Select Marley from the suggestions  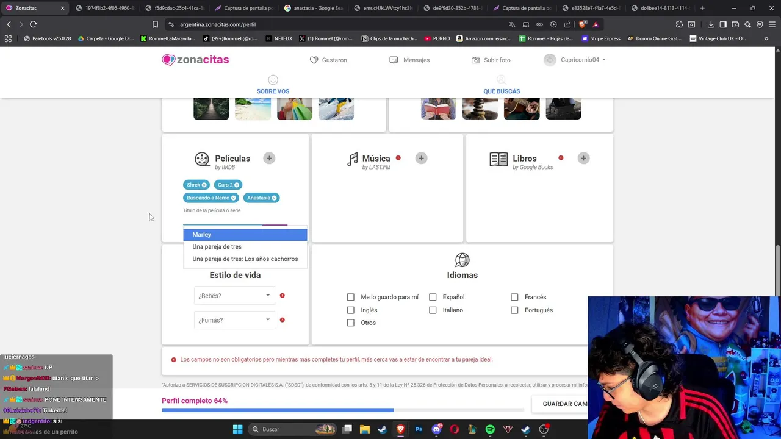coord(245,234)
